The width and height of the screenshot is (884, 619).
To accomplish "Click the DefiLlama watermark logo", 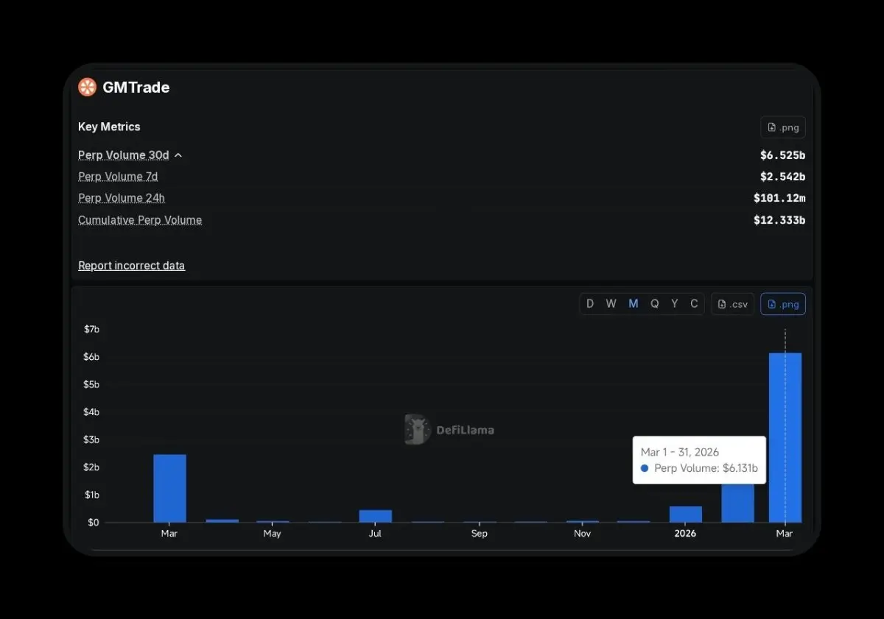I will tap(418, 430).
